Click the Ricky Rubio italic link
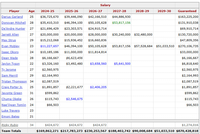 10,125
